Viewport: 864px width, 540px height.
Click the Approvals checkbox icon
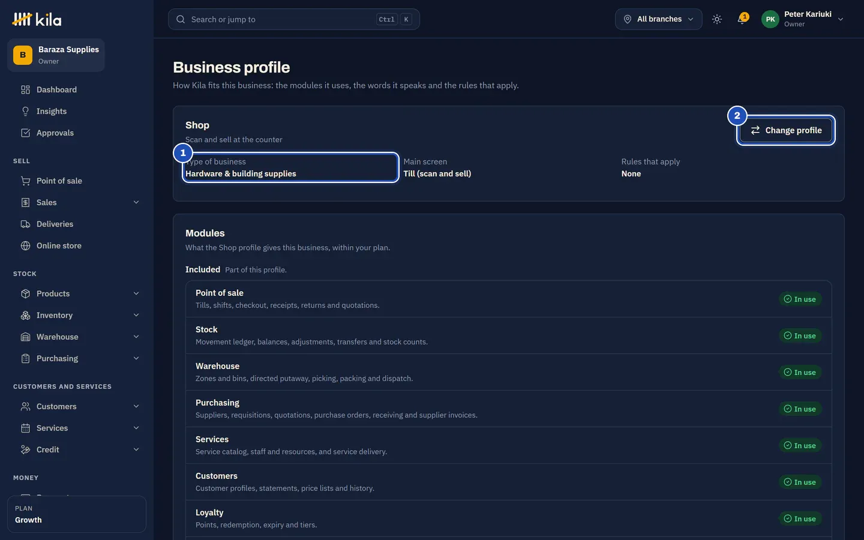click(25, 133)
